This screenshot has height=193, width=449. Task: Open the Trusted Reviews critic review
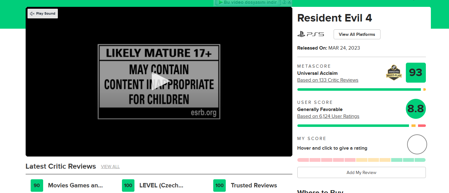pyautogui.click(x=254, y=186)
